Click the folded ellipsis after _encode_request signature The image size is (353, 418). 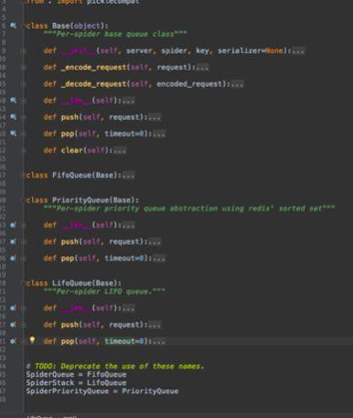pyautogui.click(x=202, y=67)
